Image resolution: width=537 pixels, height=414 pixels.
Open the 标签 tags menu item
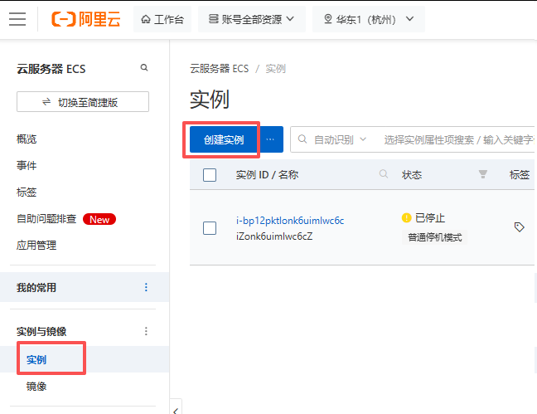(27, 192)
